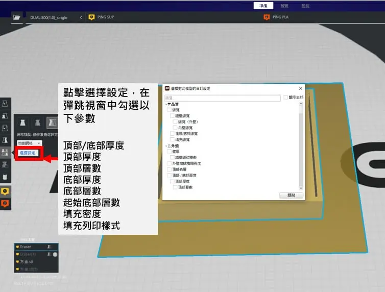This screenshot has width=385, height=292.
Task: Switch to the 準備 tab
Action: click(x=263, y=6)
